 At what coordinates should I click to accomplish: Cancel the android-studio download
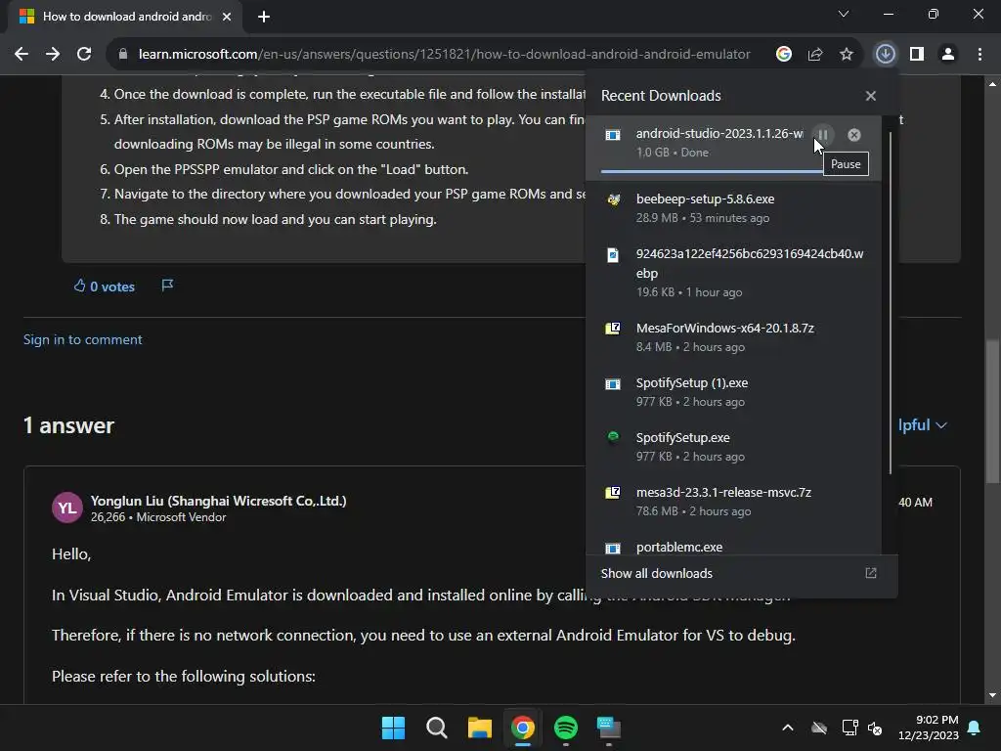pos(854,135)
